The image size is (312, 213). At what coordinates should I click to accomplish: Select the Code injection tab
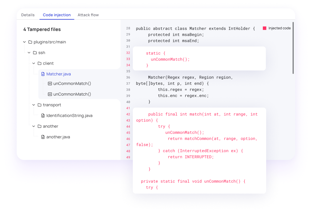coord(57,15)
